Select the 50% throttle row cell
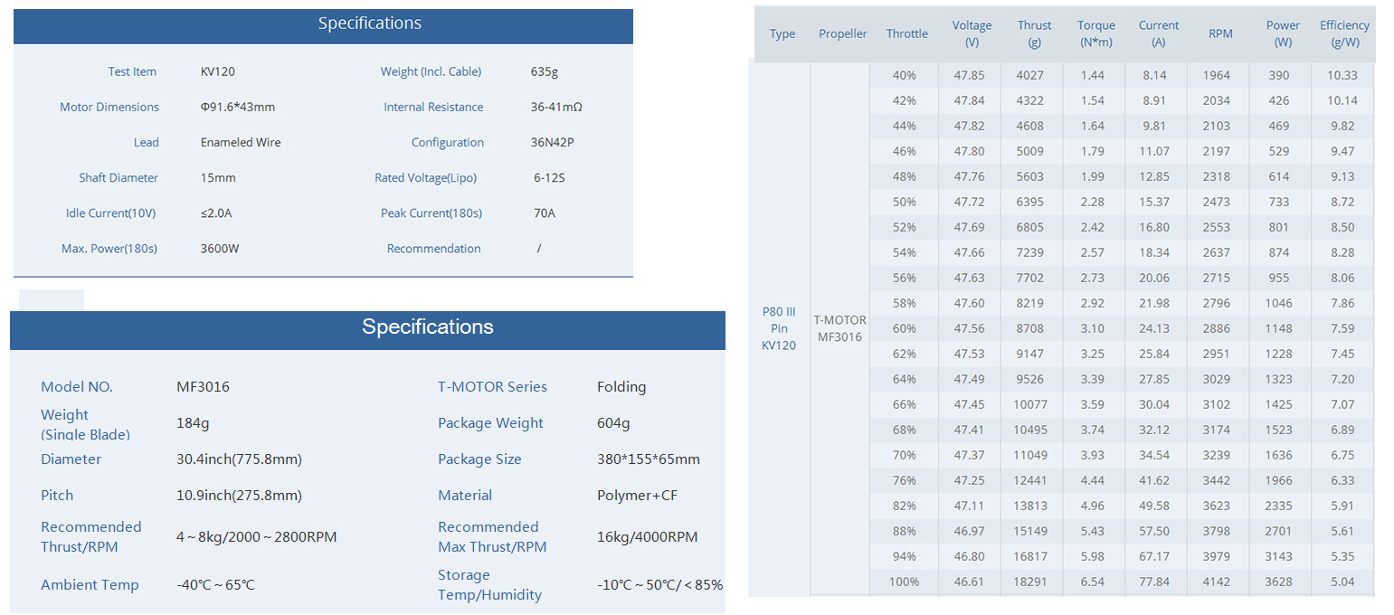This screenshot has height=615, width=1394. [x=904, y=202]
